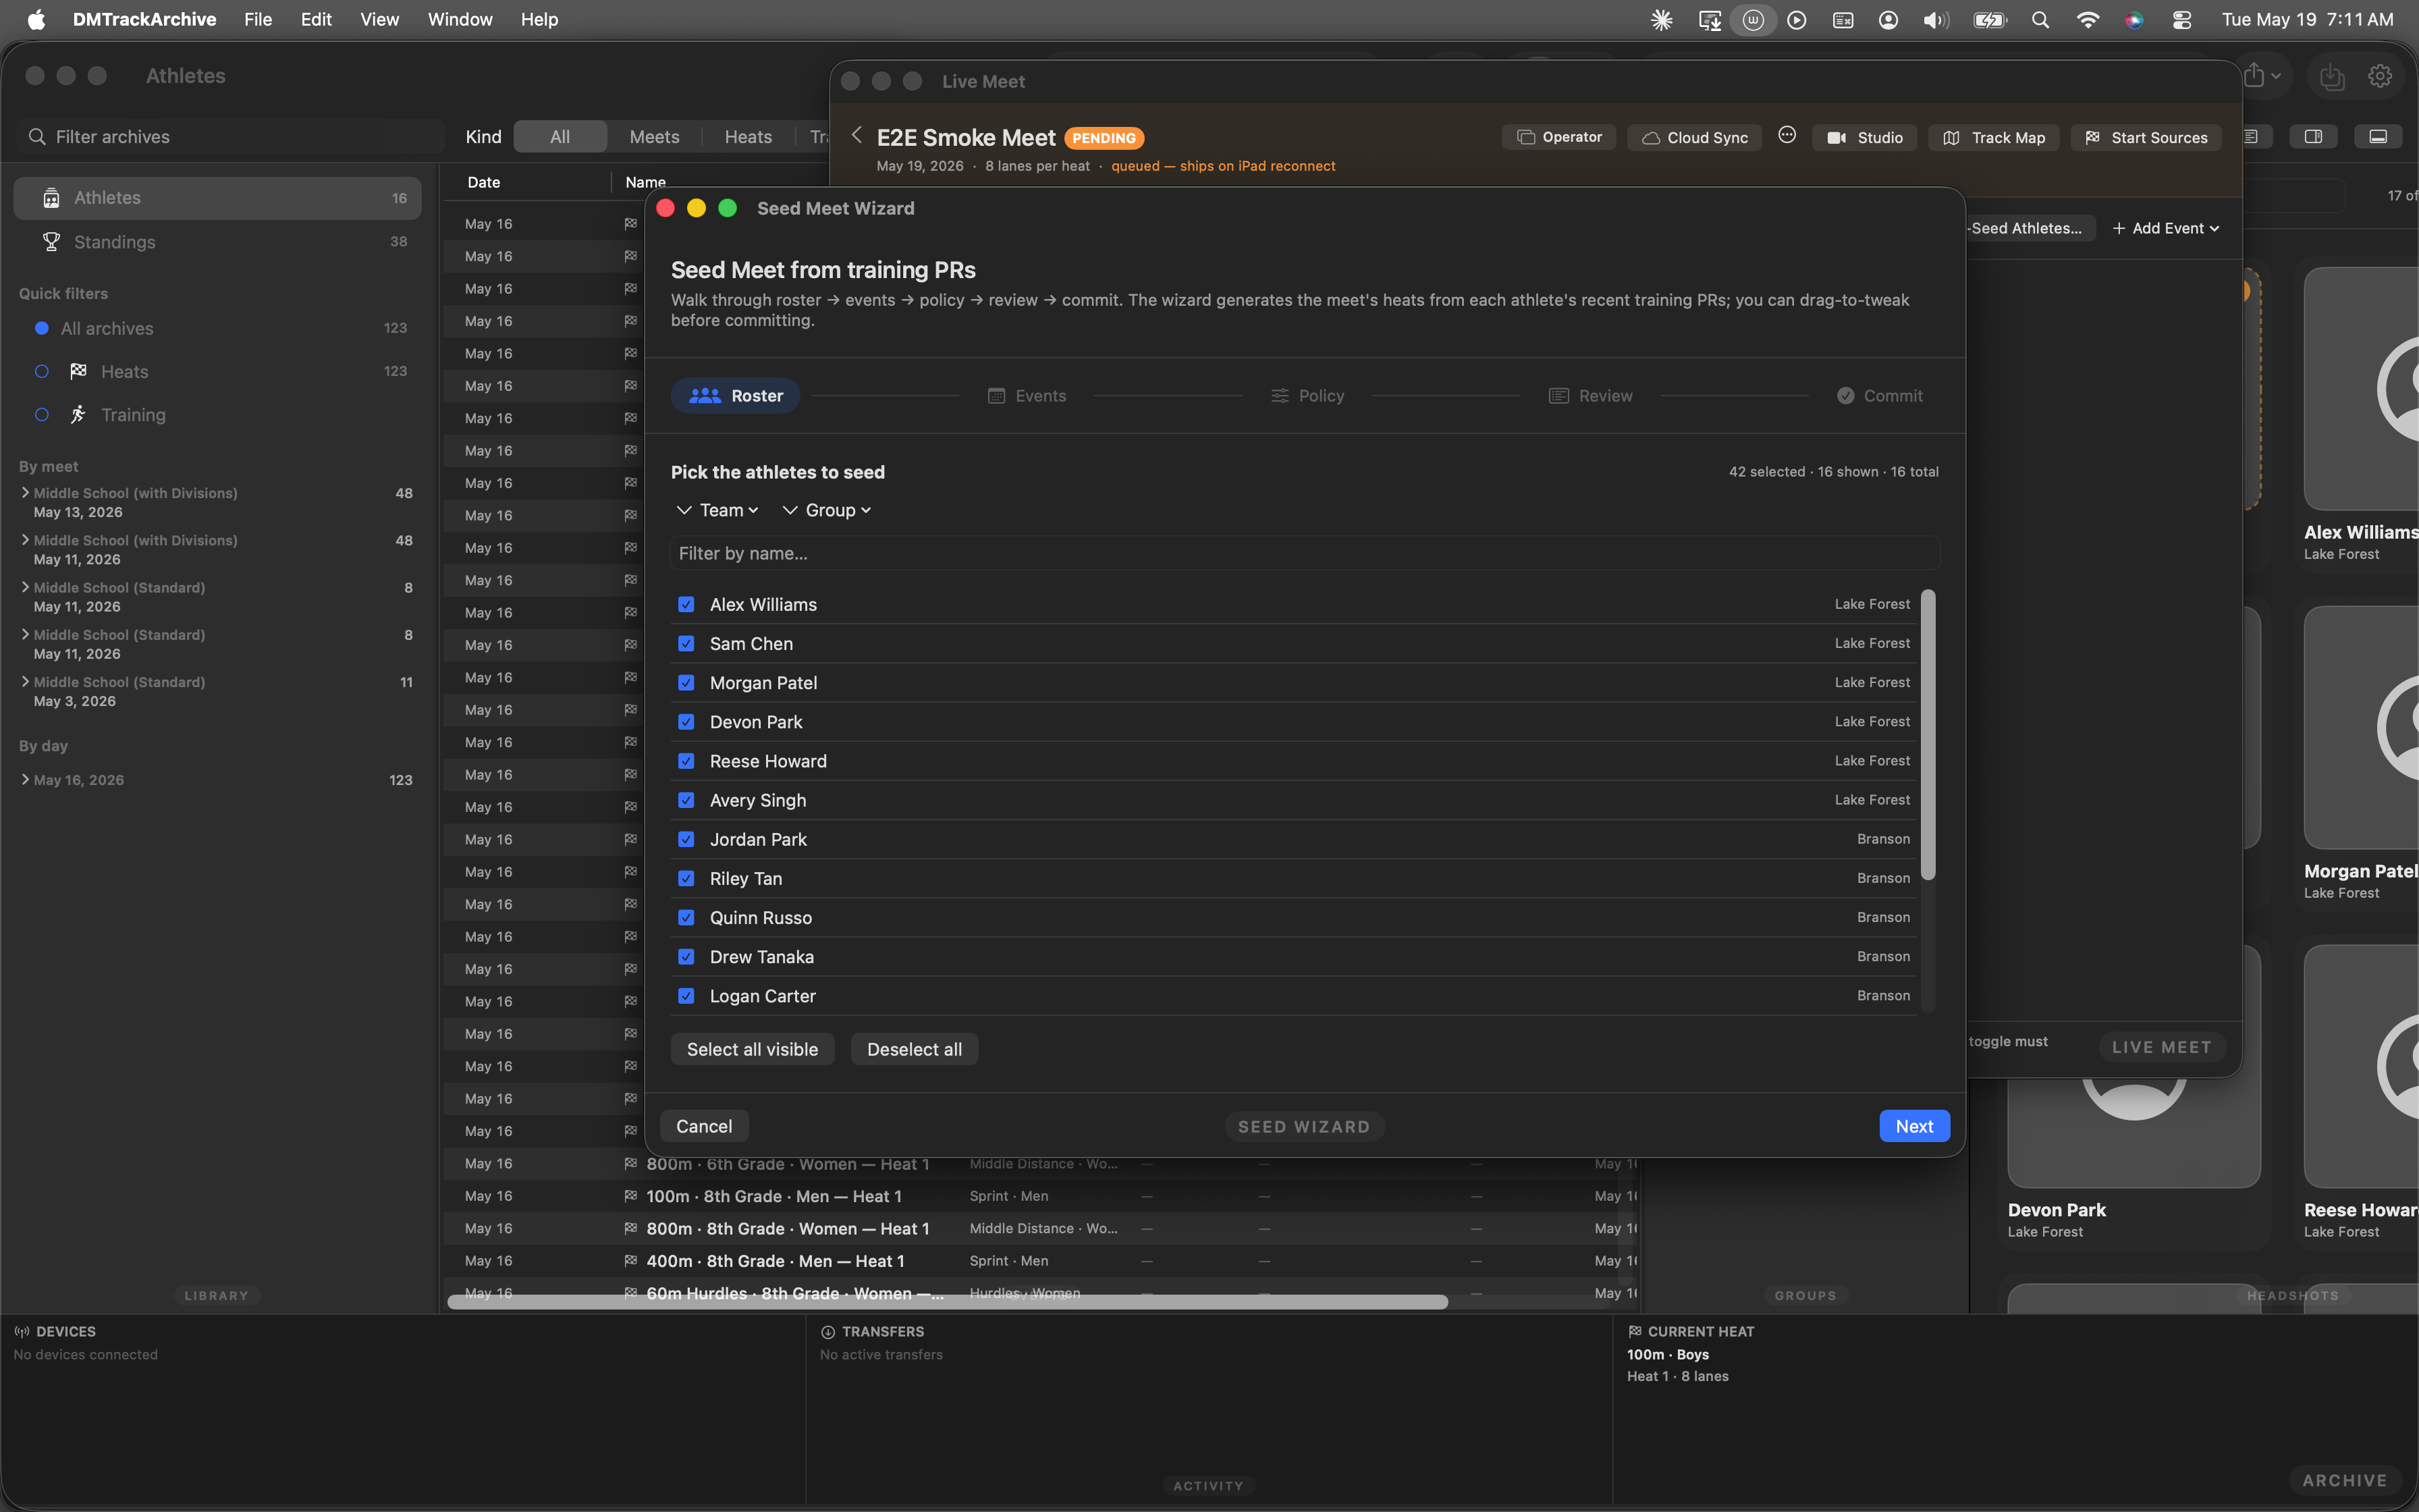The width and height of the screenshot is (2419, 1512).
Task: Select the 400m · 8th Grade · Men row
Action: pos(1039,1261)
